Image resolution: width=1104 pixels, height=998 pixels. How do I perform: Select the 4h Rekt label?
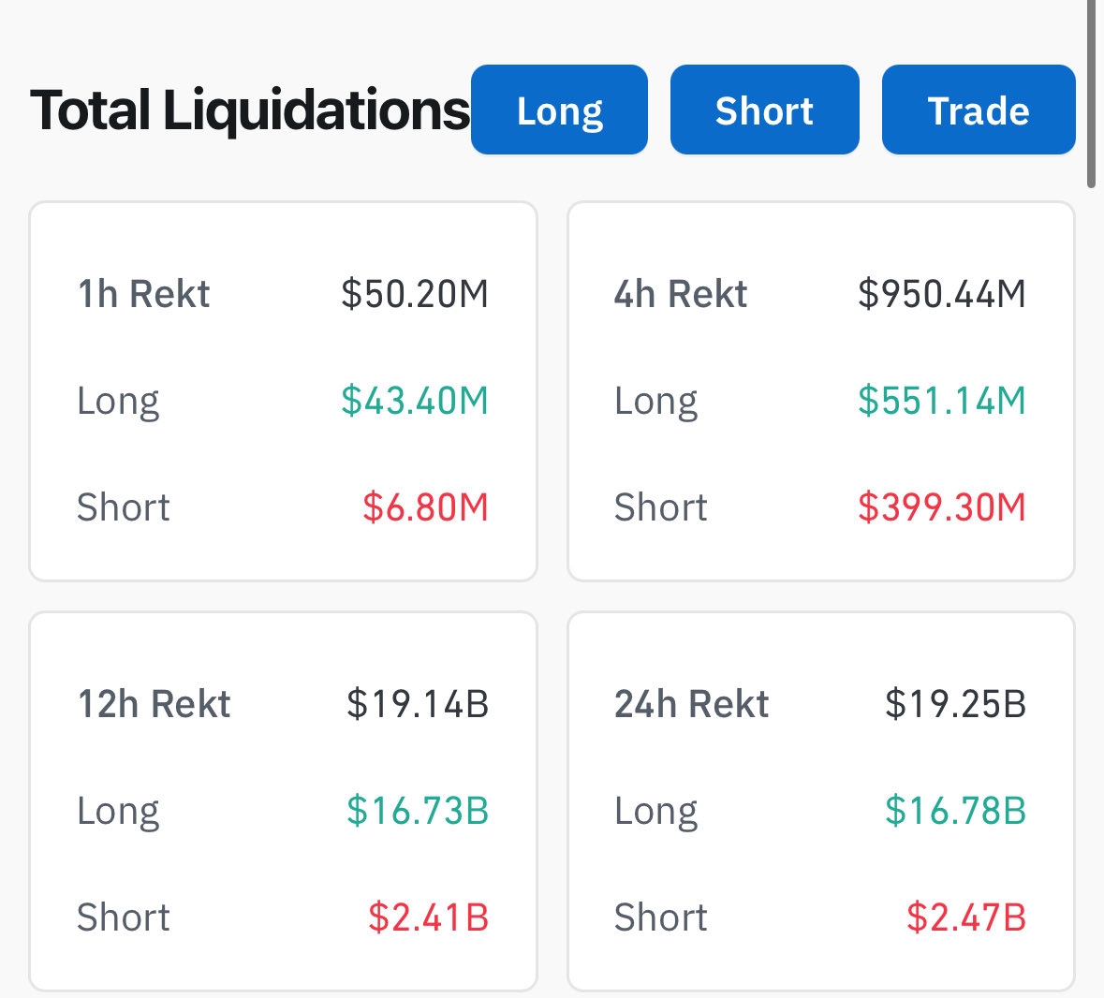pyautogui.click(x=681, y=294)
